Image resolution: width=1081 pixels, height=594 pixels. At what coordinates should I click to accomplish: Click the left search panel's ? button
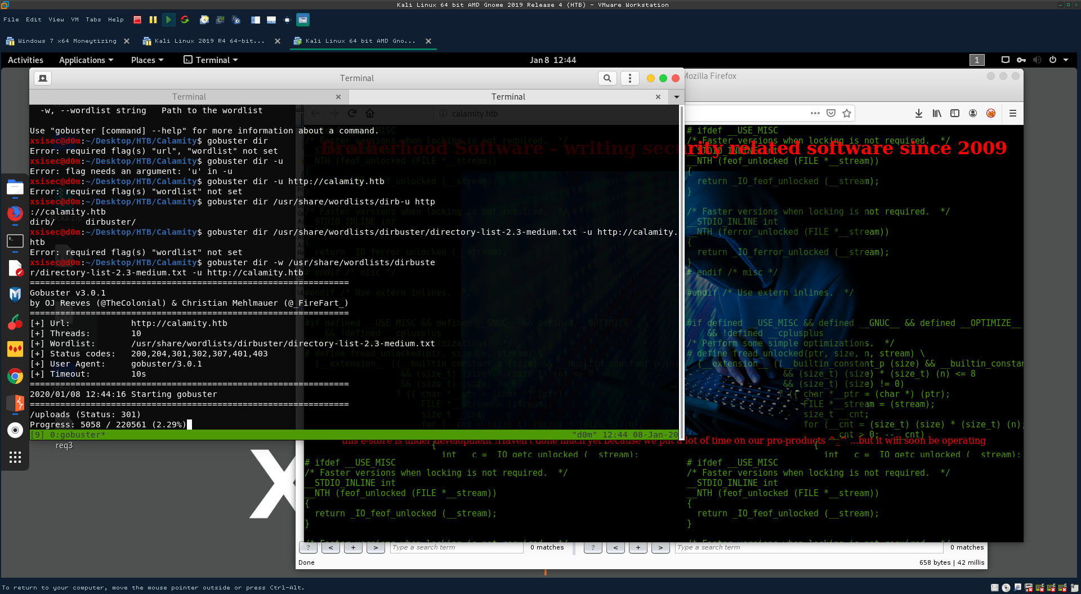[x=308, y=547]
